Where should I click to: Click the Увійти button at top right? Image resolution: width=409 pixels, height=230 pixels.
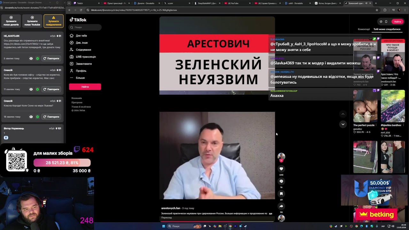[x=397, y=22]
